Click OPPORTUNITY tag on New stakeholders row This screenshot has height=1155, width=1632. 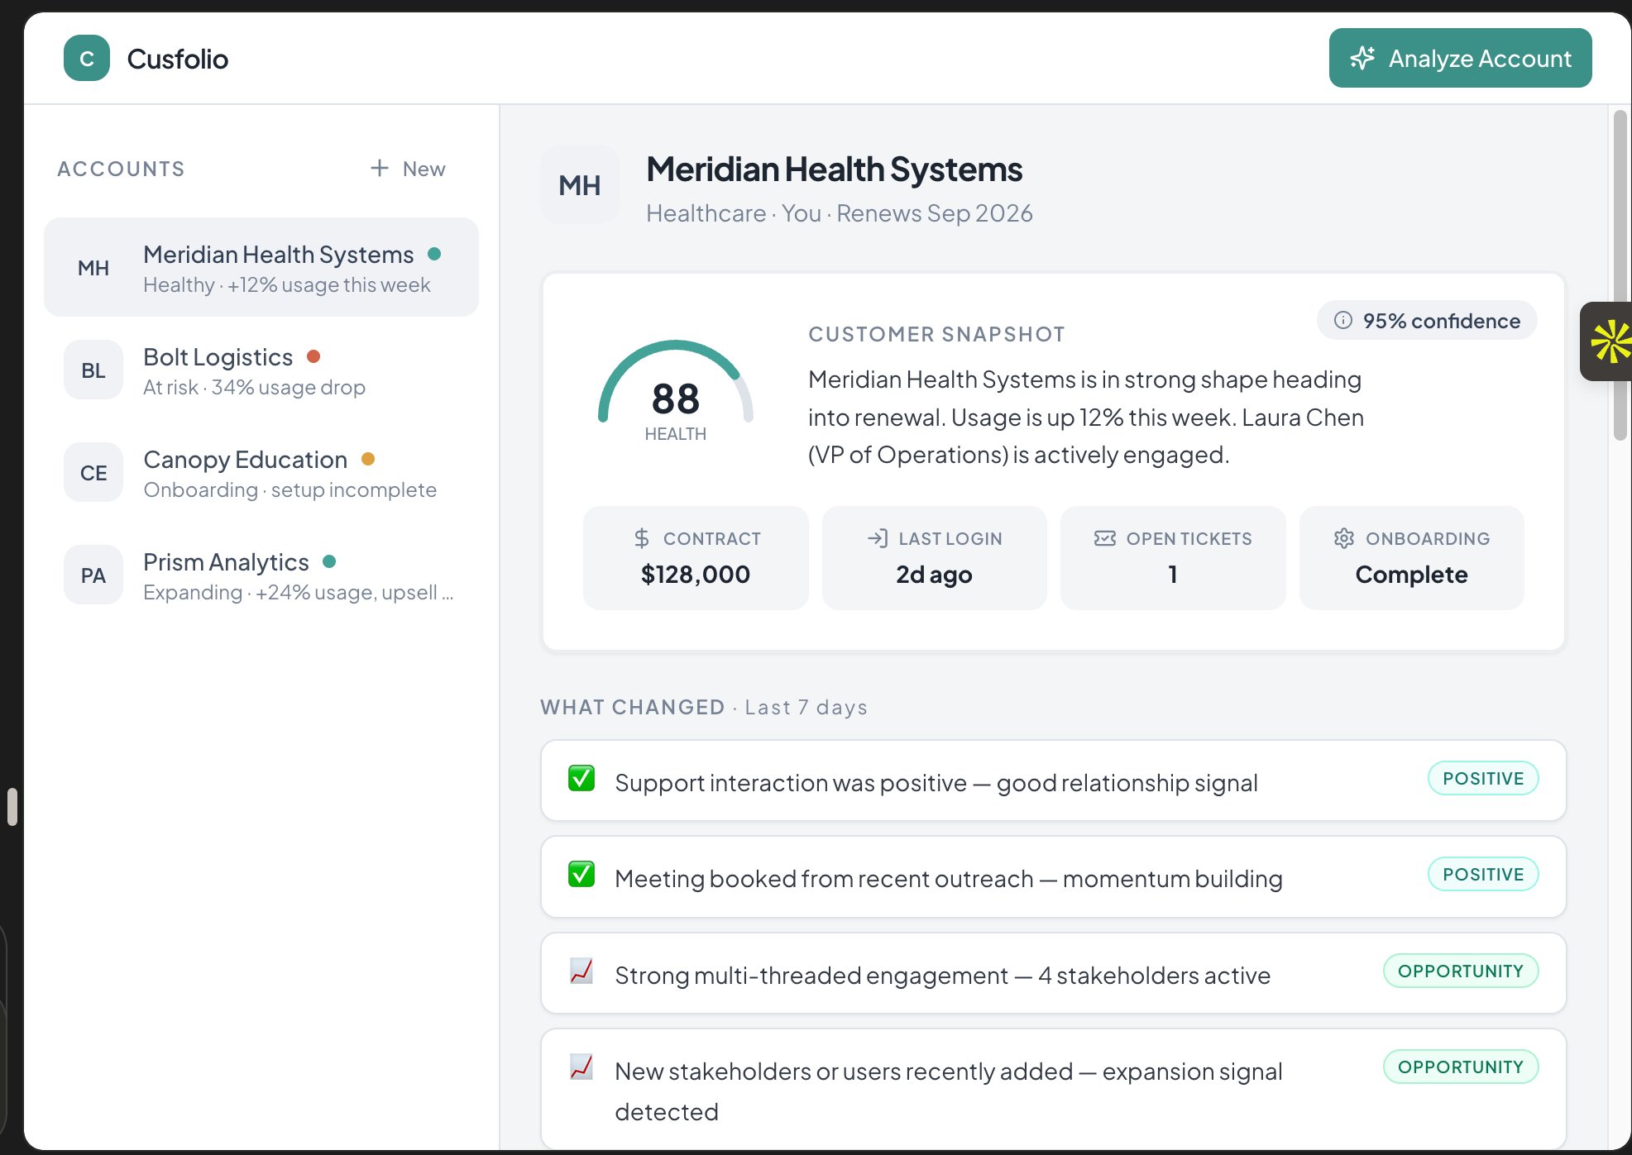click(x=1461, y=1067)
